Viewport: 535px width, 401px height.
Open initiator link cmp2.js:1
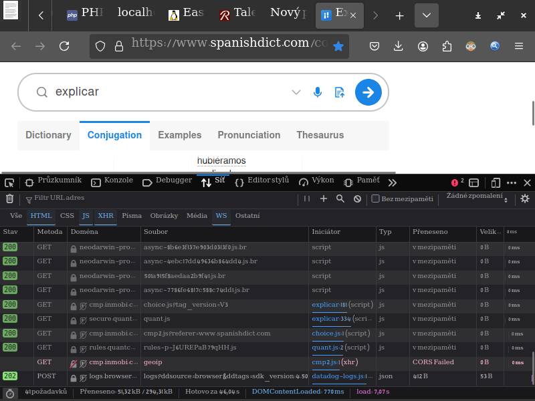[x=326, y=362]
